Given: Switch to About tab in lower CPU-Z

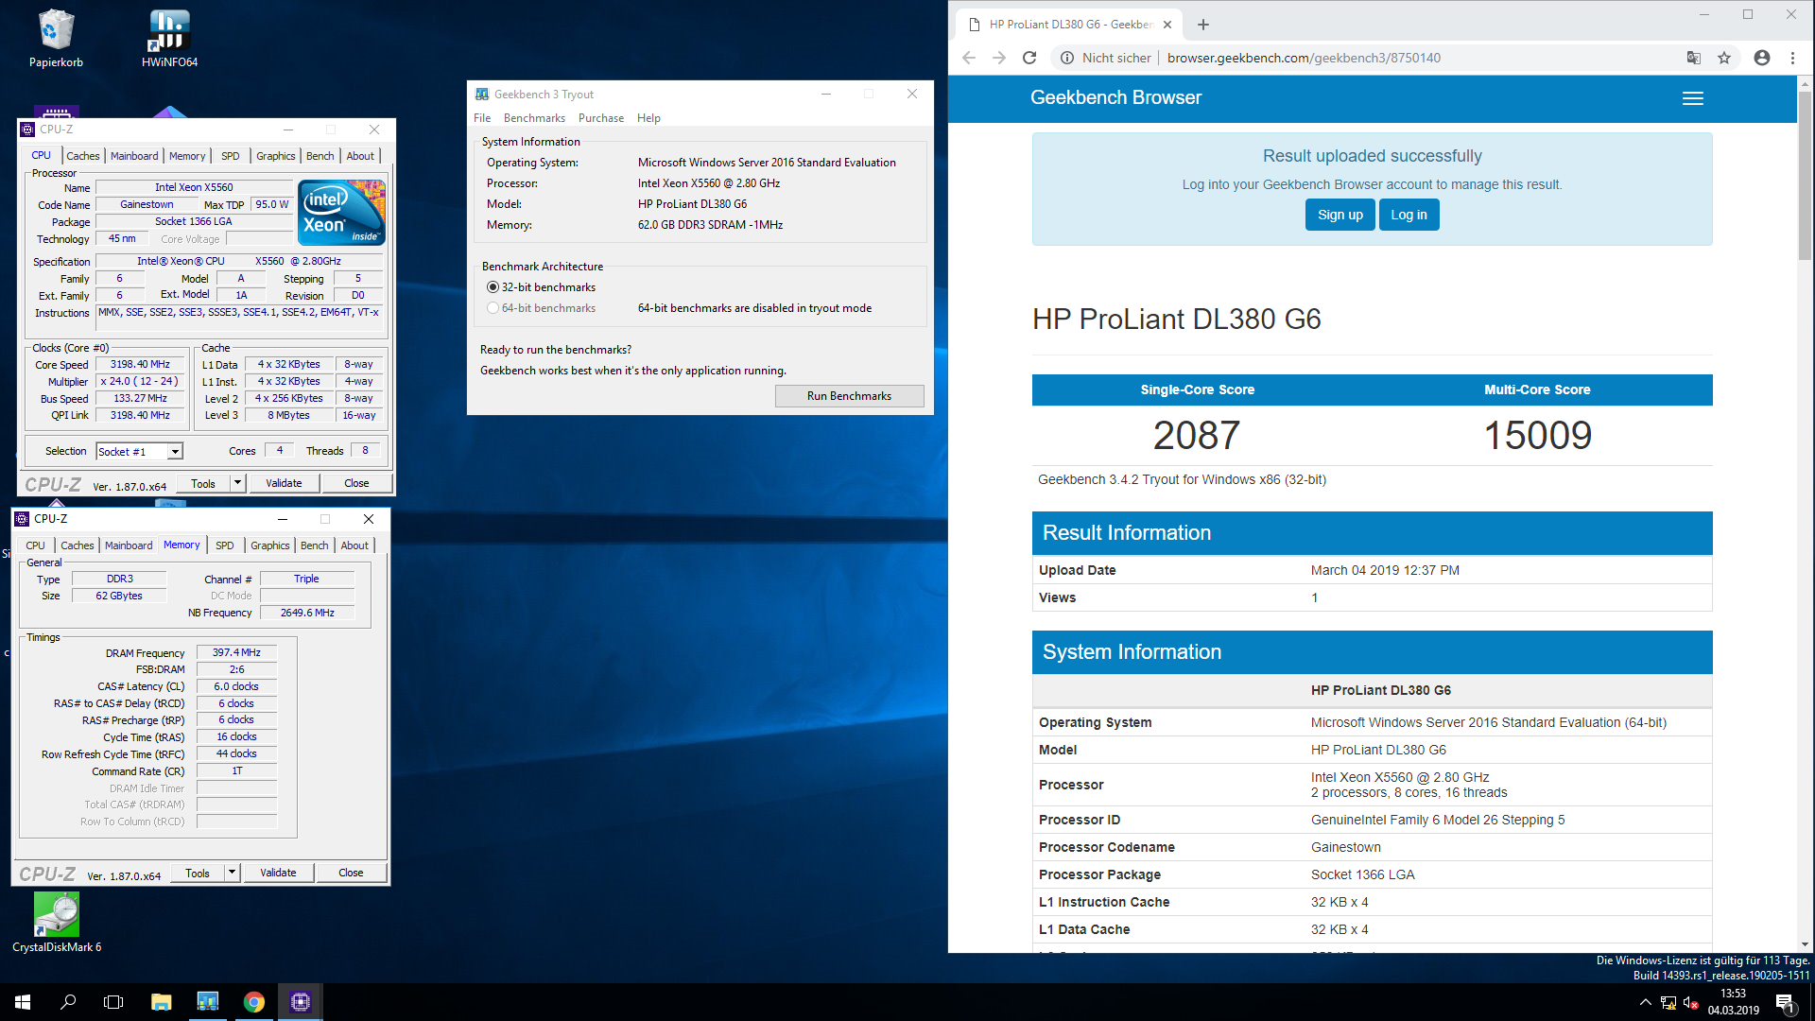Looking at the screenshot, I should (354, 545).
